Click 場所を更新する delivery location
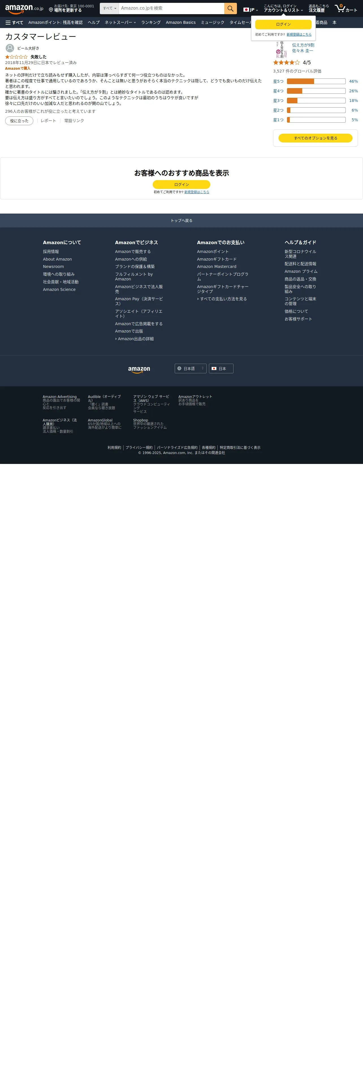This screenshot has height=1091, width=363. (68, 10)
